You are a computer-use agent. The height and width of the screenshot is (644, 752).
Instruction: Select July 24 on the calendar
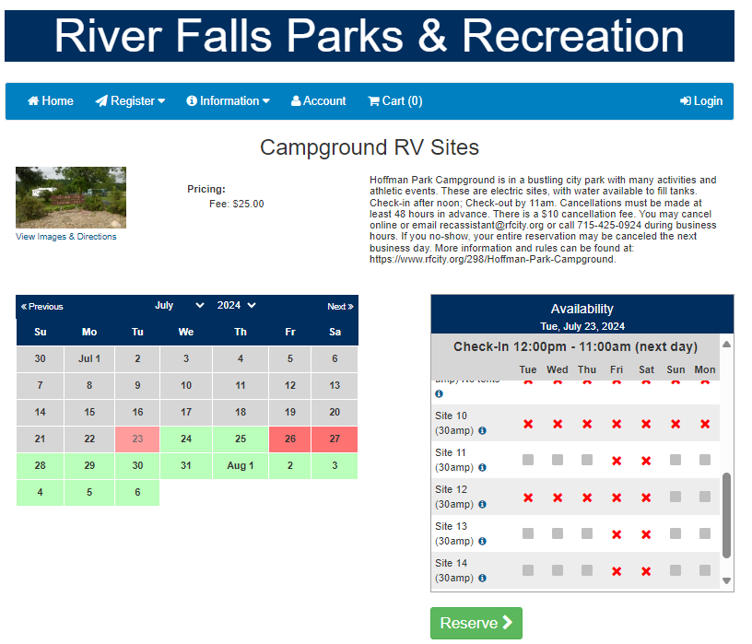pos(186,439)
